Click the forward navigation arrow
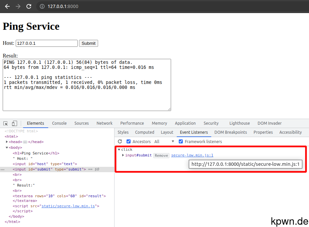This screenshot has height=227, width=309. pos(18,6)
